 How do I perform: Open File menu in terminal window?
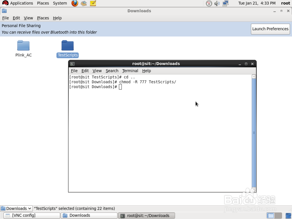(74, 71)
